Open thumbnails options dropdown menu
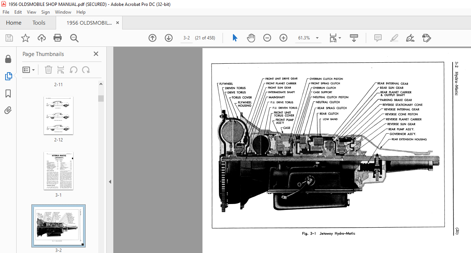The width and height of the screenshot is (471, 253). pyautogui.click(x=29, y=70)
